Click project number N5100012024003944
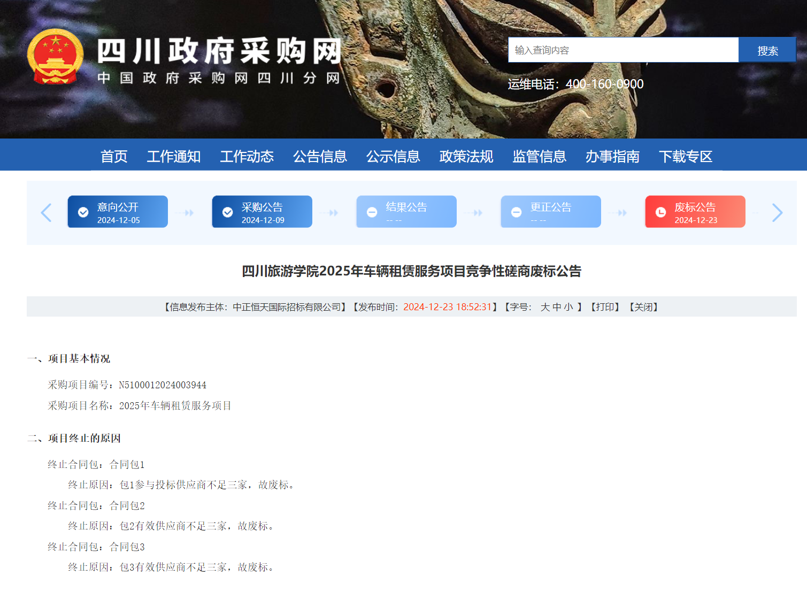The image size is (807, 591). [x=163, y=385]
